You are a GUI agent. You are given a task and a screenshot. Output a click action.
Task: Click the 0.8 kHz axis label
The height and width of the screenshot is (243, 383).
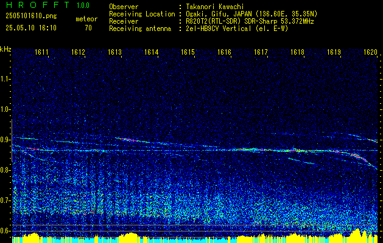click(5, 170)
